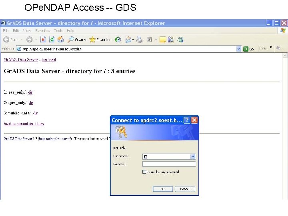The image size is (288, 216).
Task: Open the Edit menu
Action: (x=16, y=31)
